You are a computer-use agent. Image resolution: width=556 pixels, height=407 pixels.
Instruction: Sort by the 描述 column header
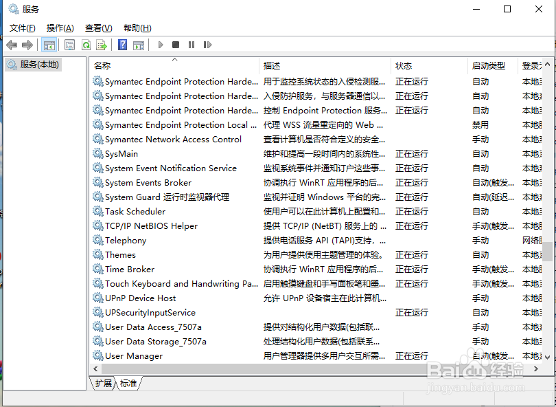(x=325, y=66)
